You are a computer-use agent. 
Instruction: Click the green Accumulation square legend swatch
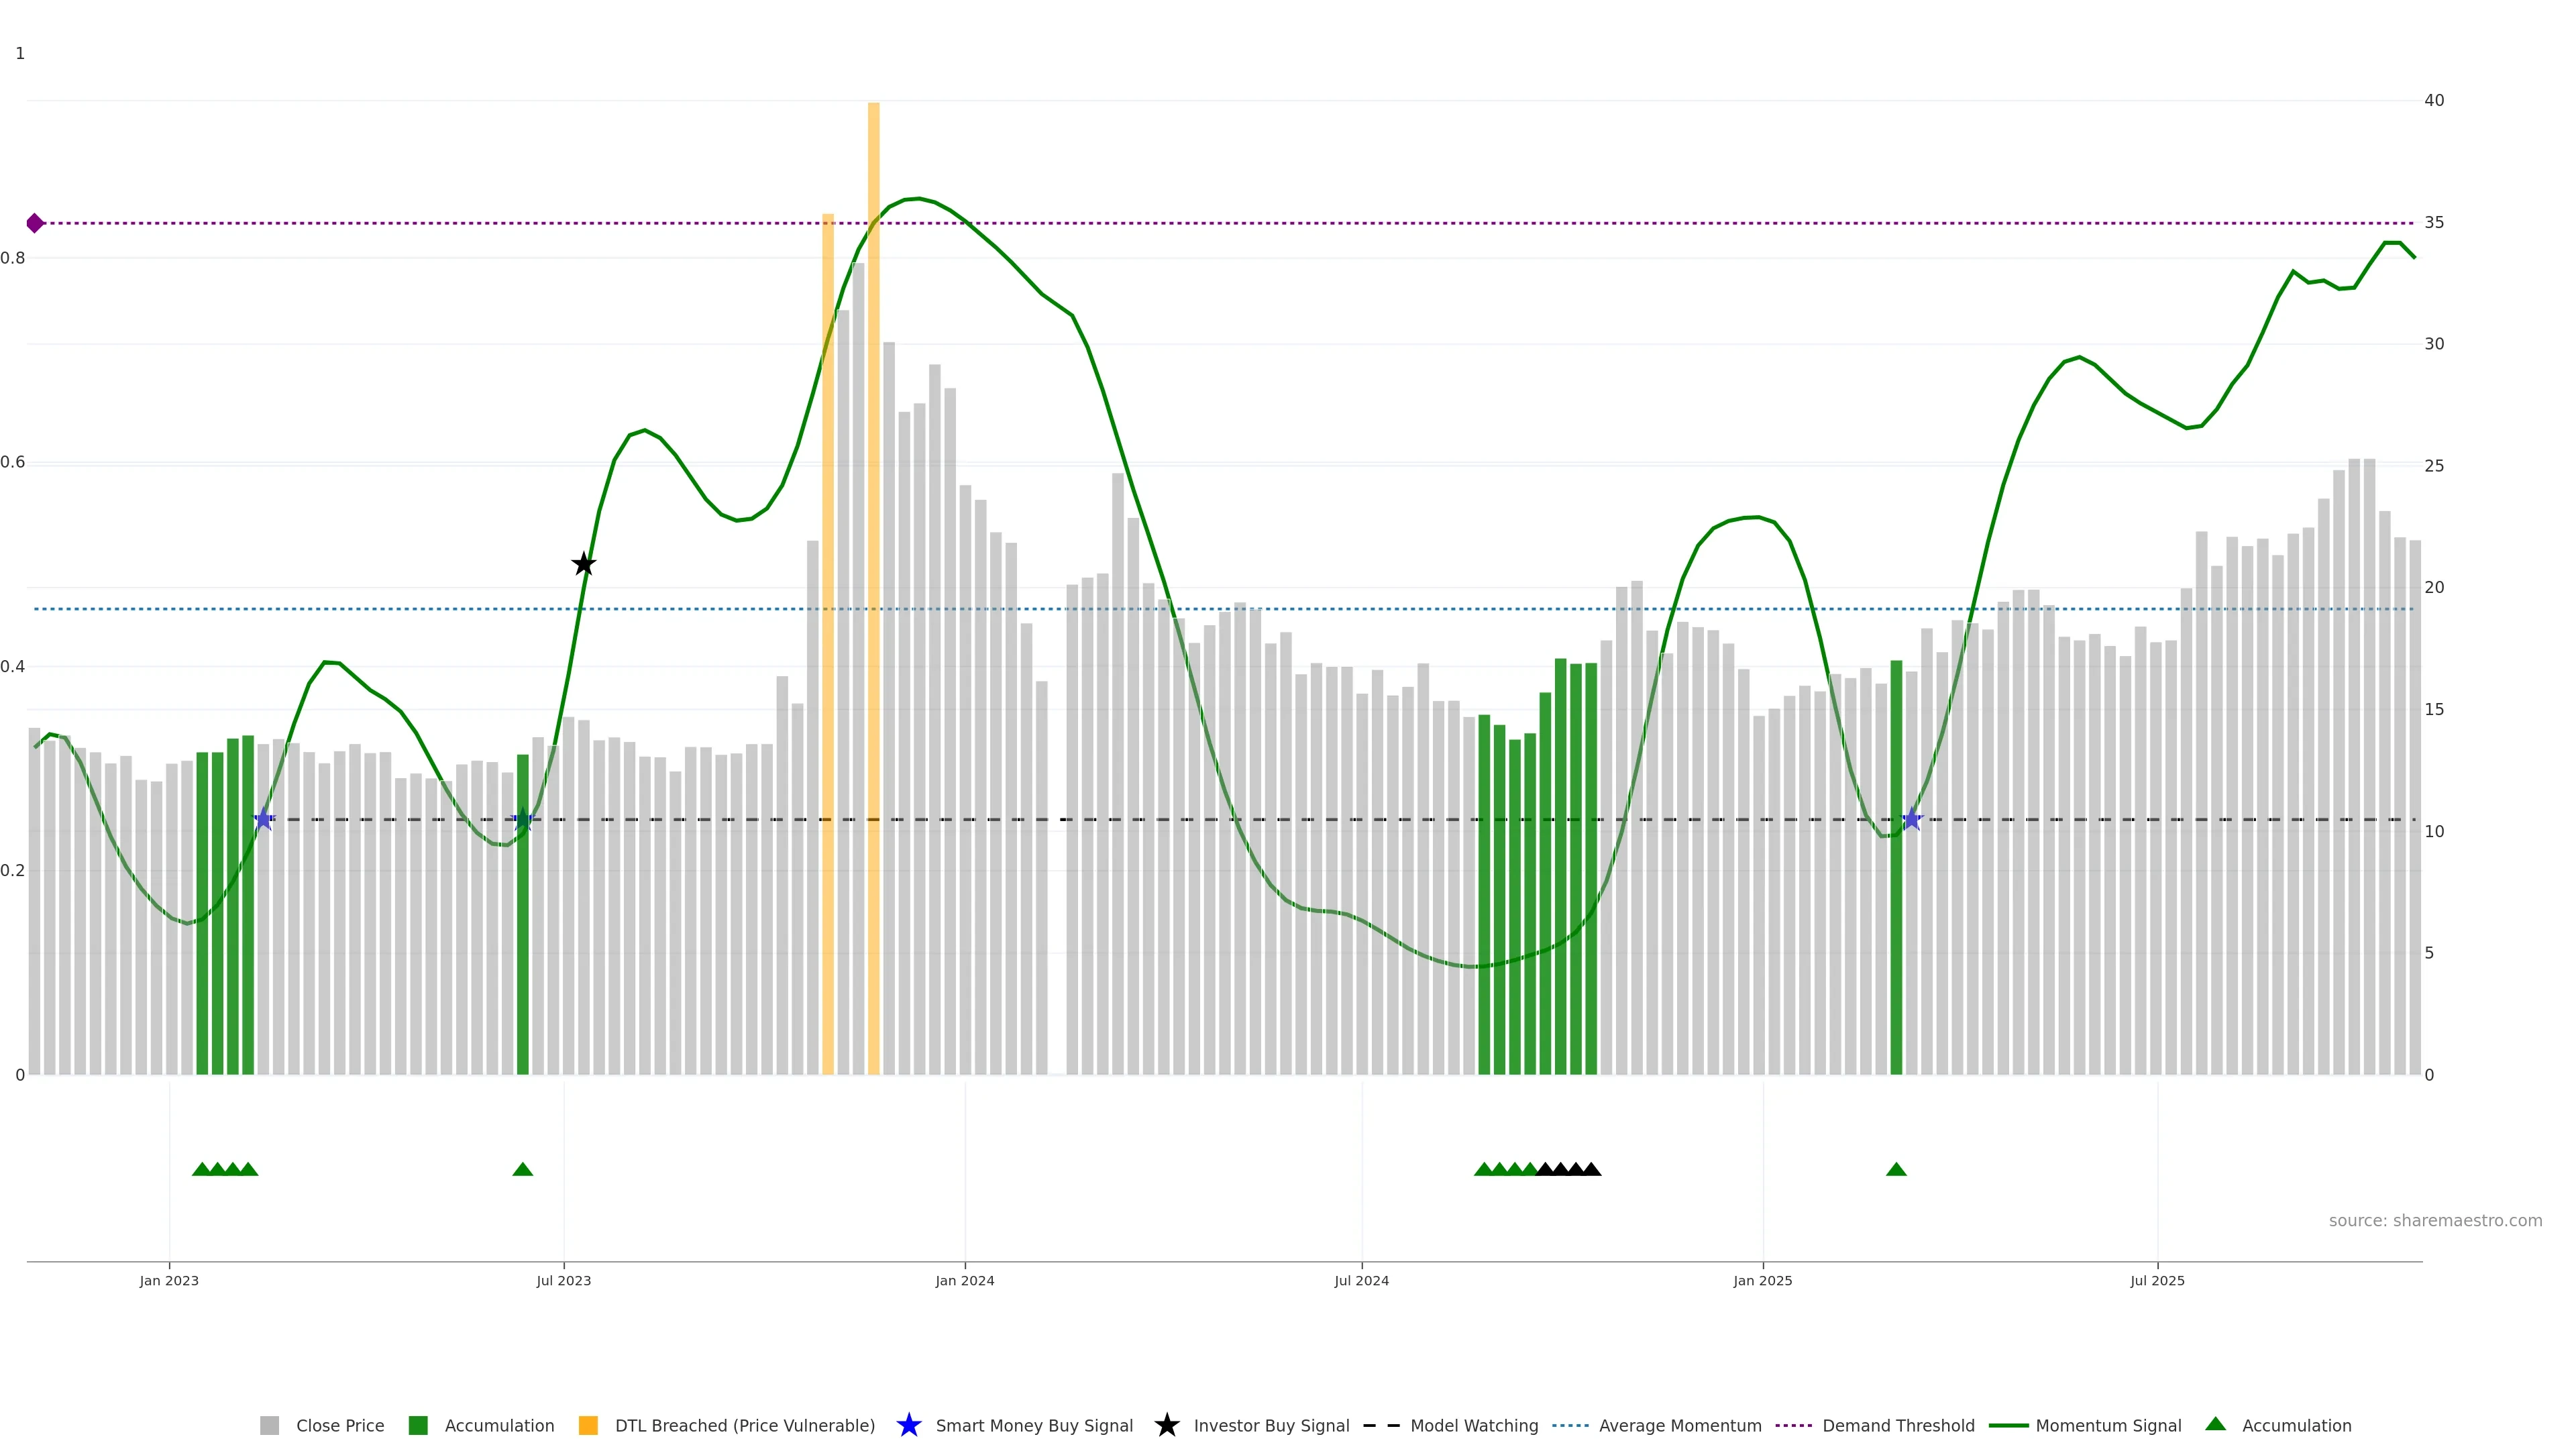point(418,1425)
